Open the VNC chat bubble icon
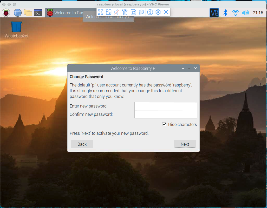Viewport: 267px width, 208px height. pyautogui.click(x=141, y=12)
